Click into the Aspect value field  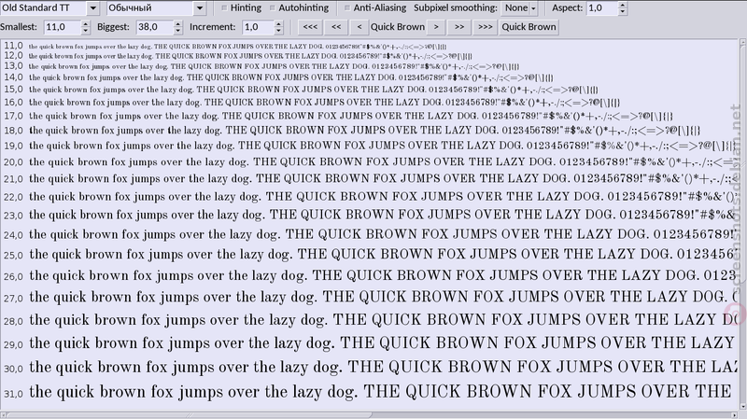coord(602,8)
